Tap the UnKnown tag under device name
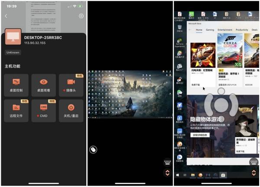This screenshot has width=260, height=187. pyautogui.click(x=12, y=52)
